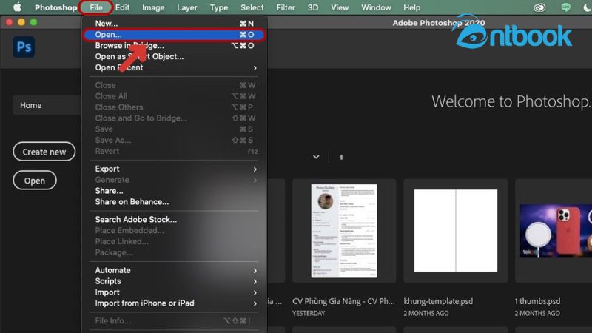Open the Layer menu

187,7
